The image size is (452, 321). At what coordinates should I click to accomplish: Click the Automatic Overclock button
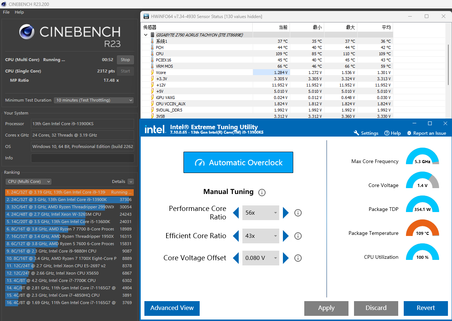(x=238, y=162)
